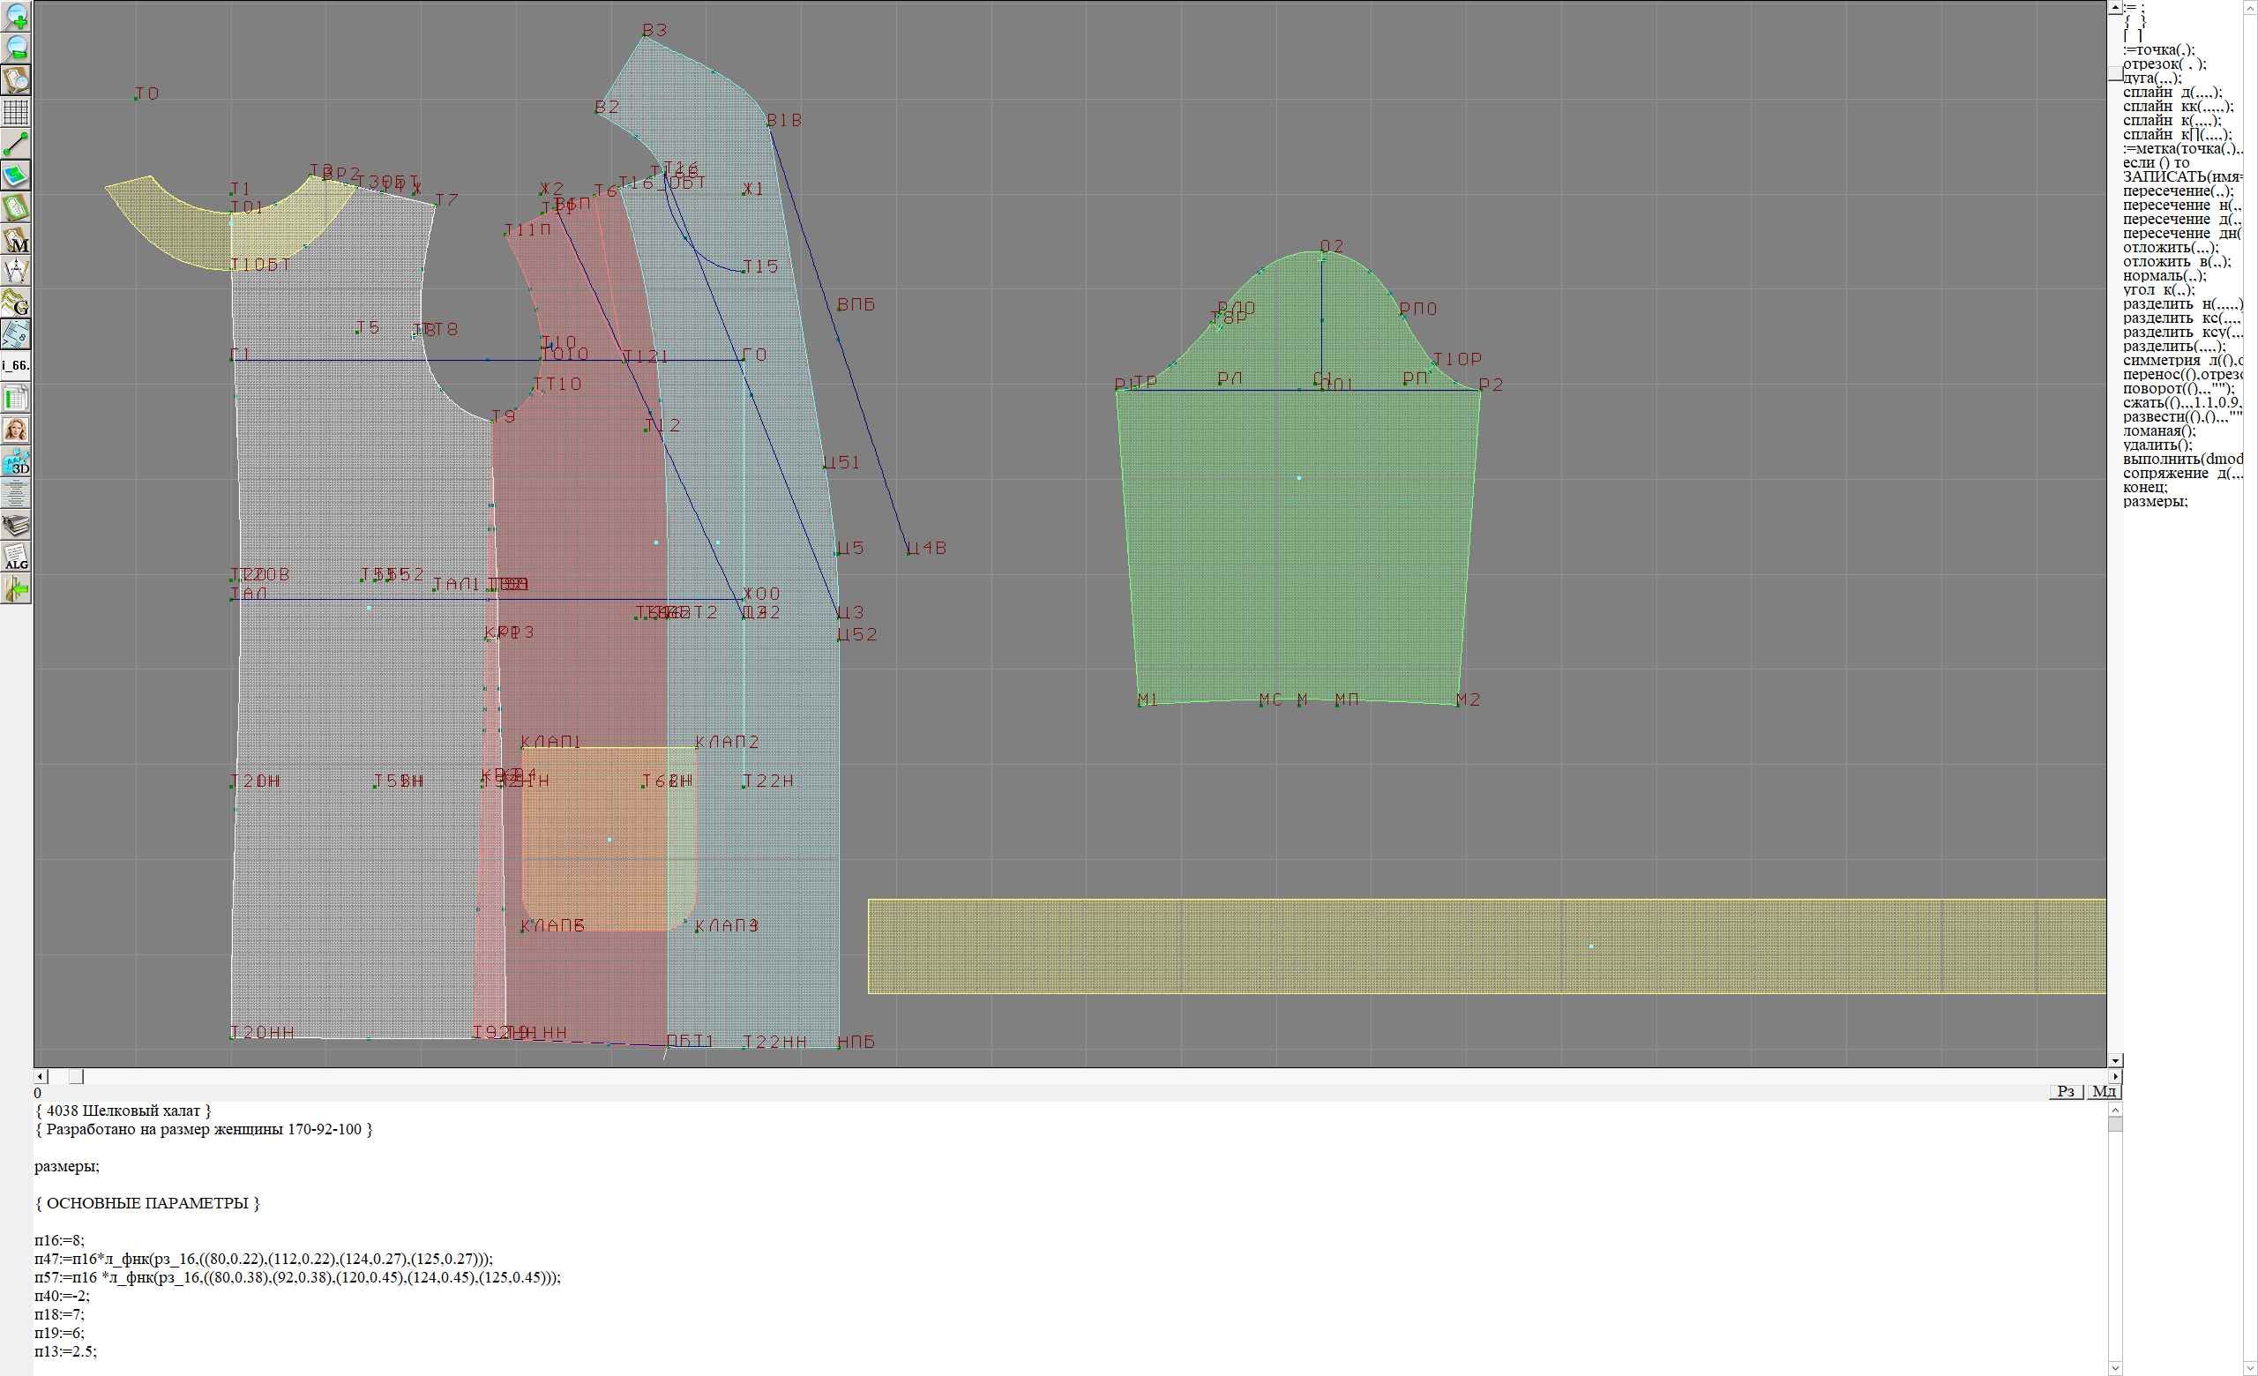Click the zoom out magnifier icon

(x=17, y=48)
